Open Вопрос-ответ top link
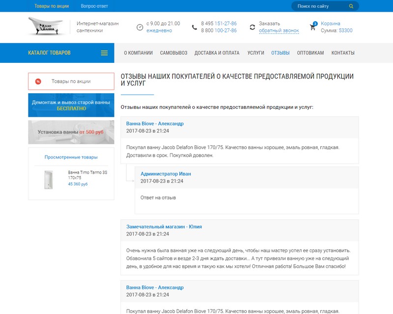 94,6
